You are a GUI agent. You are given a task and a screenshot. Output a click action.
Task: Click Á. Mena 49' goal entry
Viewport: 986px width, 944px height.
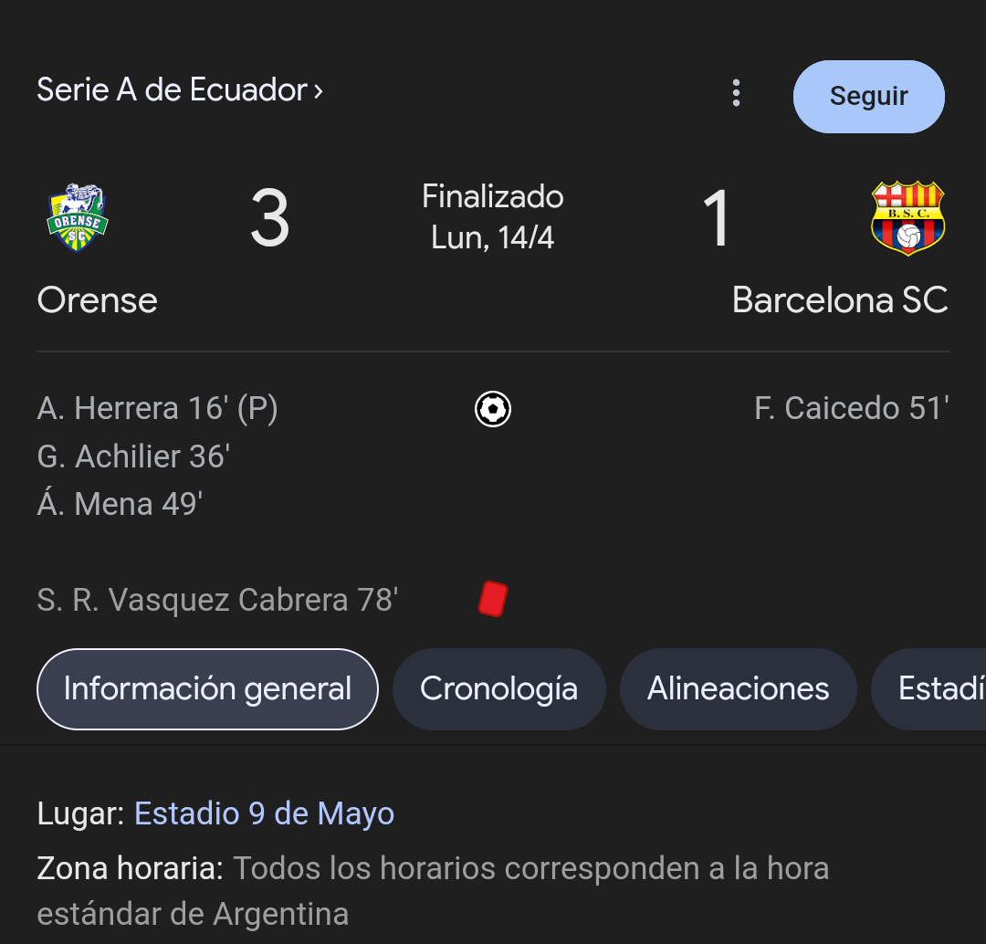(120, 503)
